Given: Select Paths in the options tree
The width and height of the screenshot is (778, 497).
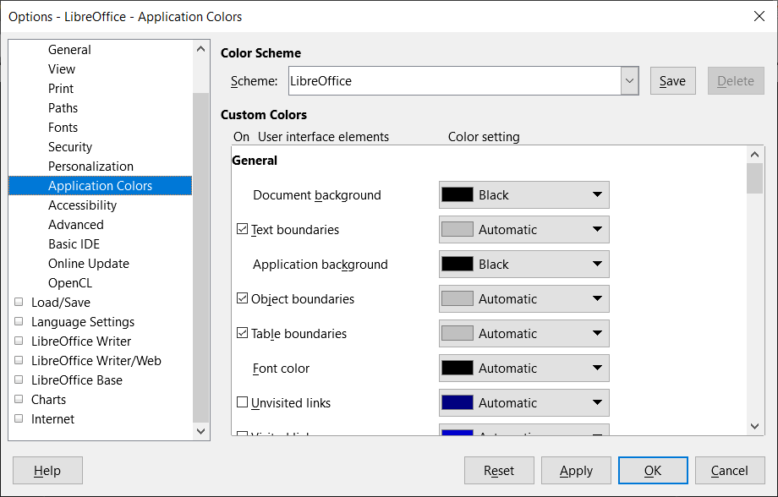Looking at the screenshot, I should coord(63,107).
